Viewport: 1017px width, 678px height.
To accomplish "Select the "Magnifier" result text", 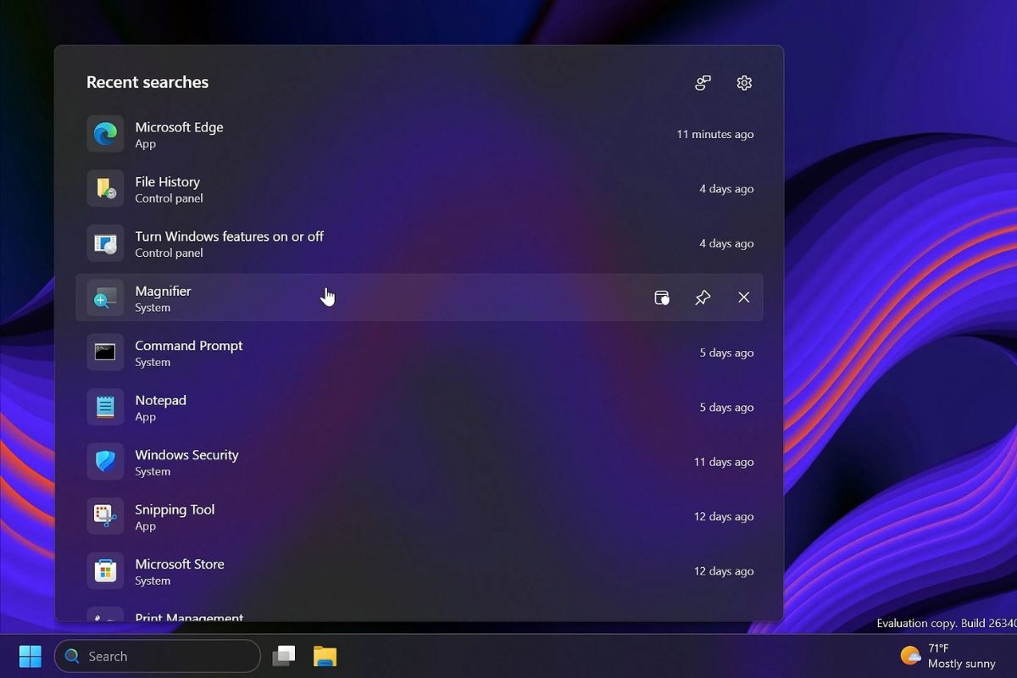I will (x=164, y=291).
